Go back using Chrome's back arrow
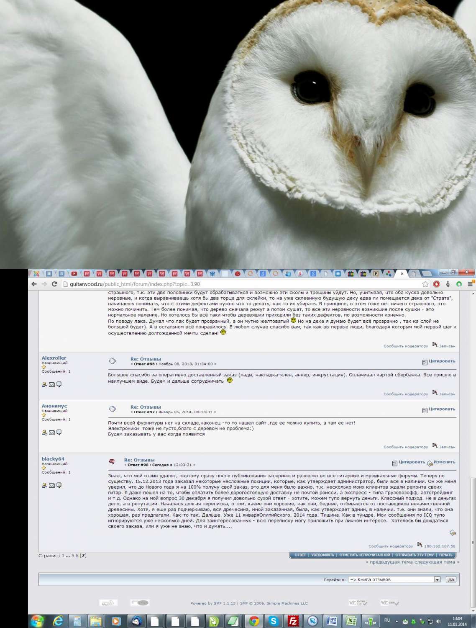This screenshot has width=476, height=628. pyautogui.click(x=34, y=284)
